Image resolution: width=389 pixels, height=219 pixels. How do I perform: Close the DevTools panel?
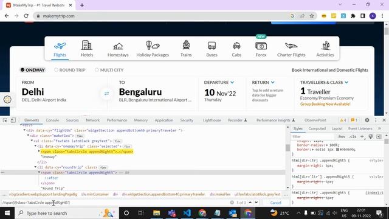[x=384, y=120]
